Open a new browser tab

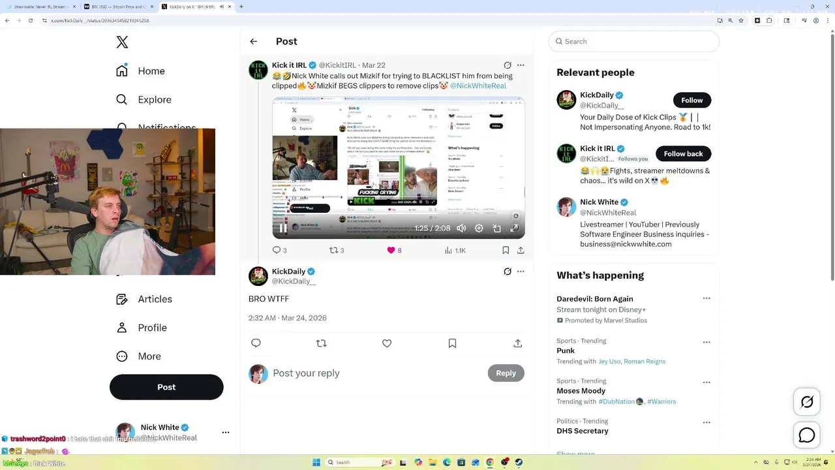click(x=241, y=7)
